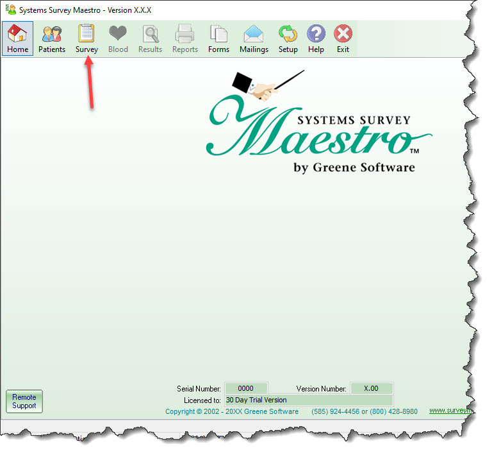Viewport: 492px width, 455px height.
Task: Select the Licensed to field
Action: 307,400
